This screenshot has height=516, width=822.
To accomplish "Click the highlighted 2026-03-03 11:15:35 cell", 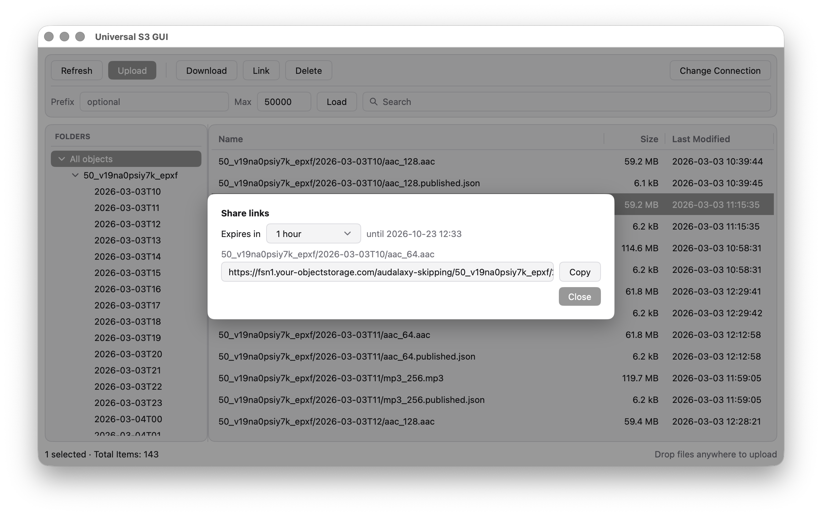I will 716,205.
